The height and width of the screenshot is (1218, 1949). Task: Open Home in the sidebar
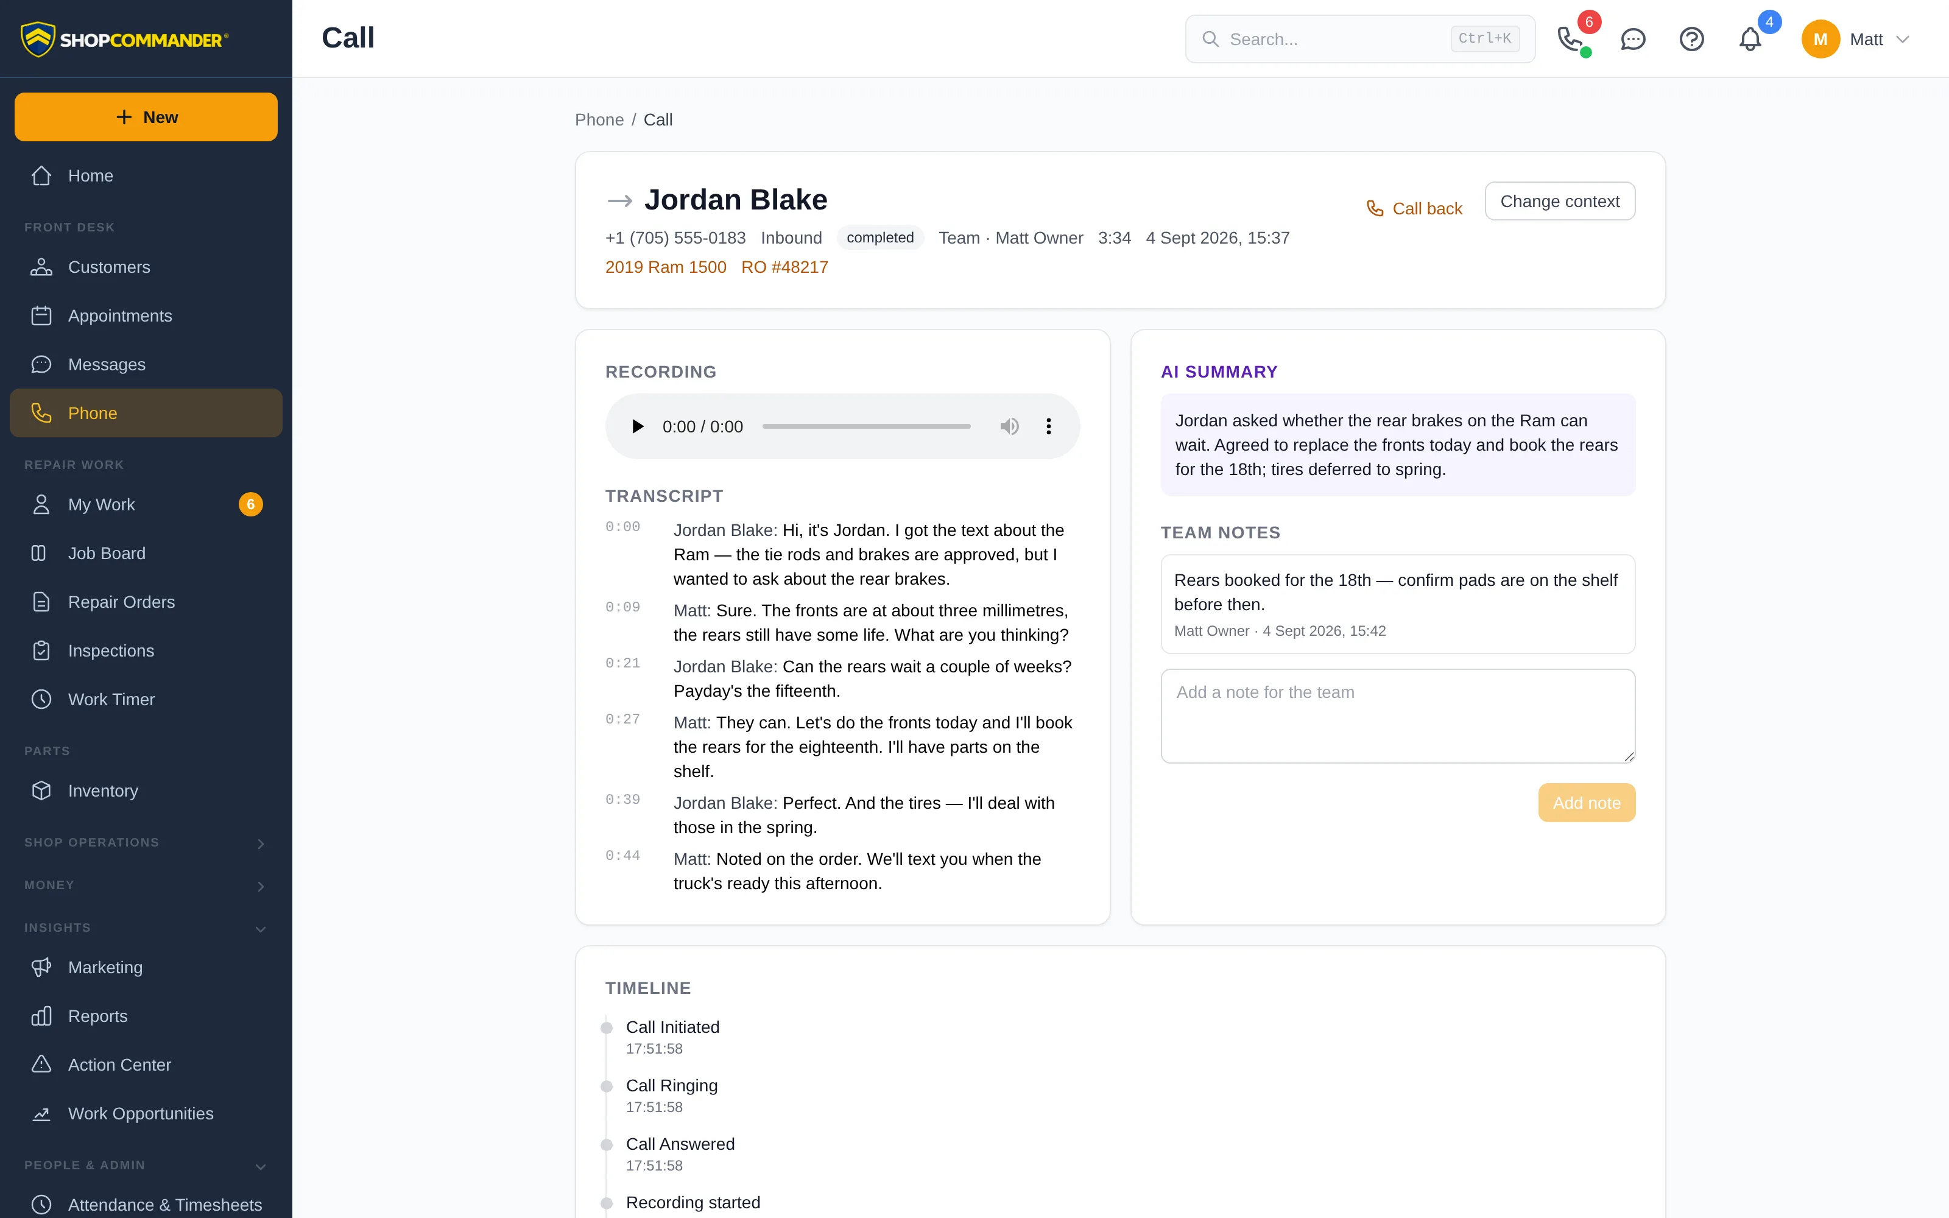146,175
